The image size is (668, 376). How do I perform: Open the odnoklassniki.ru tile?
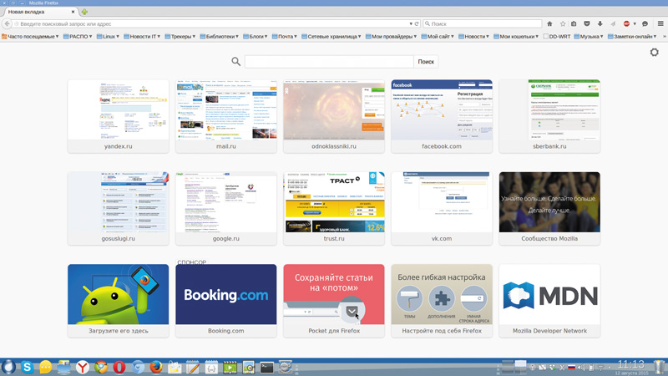coord(333,116)
